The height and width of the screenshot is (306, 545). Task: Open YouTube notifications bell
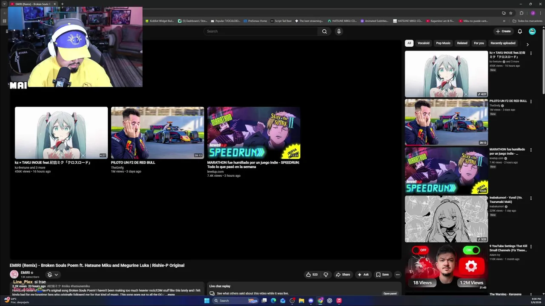[x=520, y=31]
